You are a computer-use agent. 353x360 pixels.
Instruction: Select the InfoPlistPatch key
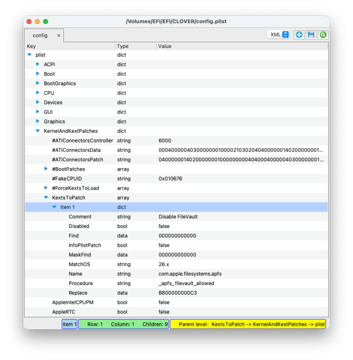click(85, 245)
